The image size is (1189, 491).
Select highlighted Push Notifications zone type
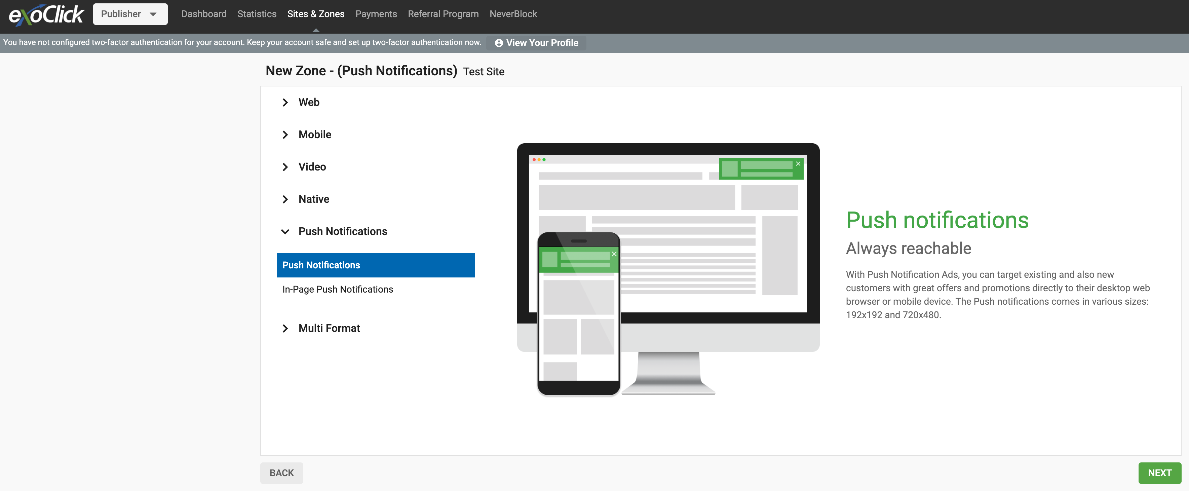coord(375,265)
